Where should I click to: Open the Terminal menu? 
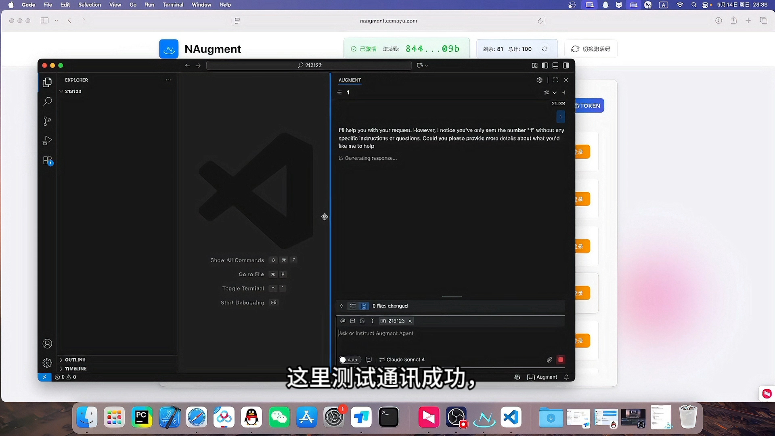pyautogui.click(x=173, y=5)
